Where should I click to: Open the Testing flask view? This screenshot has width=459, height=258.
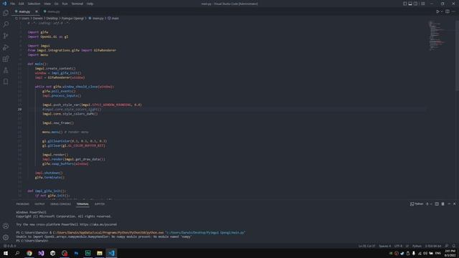click(6, 70)
